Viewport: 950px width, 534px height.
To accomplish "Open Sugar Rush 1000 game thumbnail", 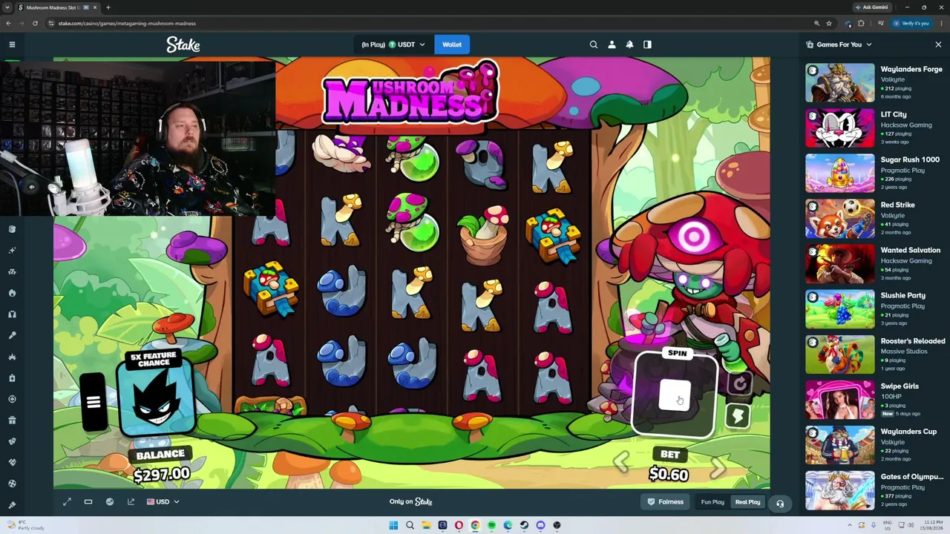I will click(840, 173).
